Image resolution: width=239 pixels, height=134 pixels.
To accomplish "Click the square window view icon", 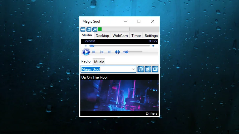I will [155, 69].
